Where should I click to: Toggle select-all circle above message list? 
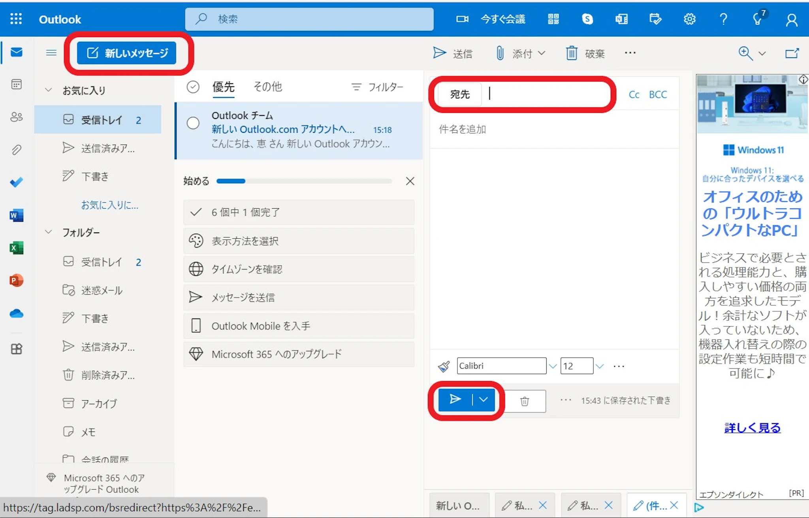pos(193,87)
